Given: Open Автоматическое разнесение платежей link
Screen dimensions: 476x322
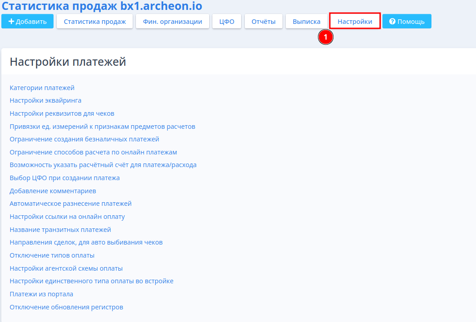Looking at the screenshot, I should tap(71, 204).
